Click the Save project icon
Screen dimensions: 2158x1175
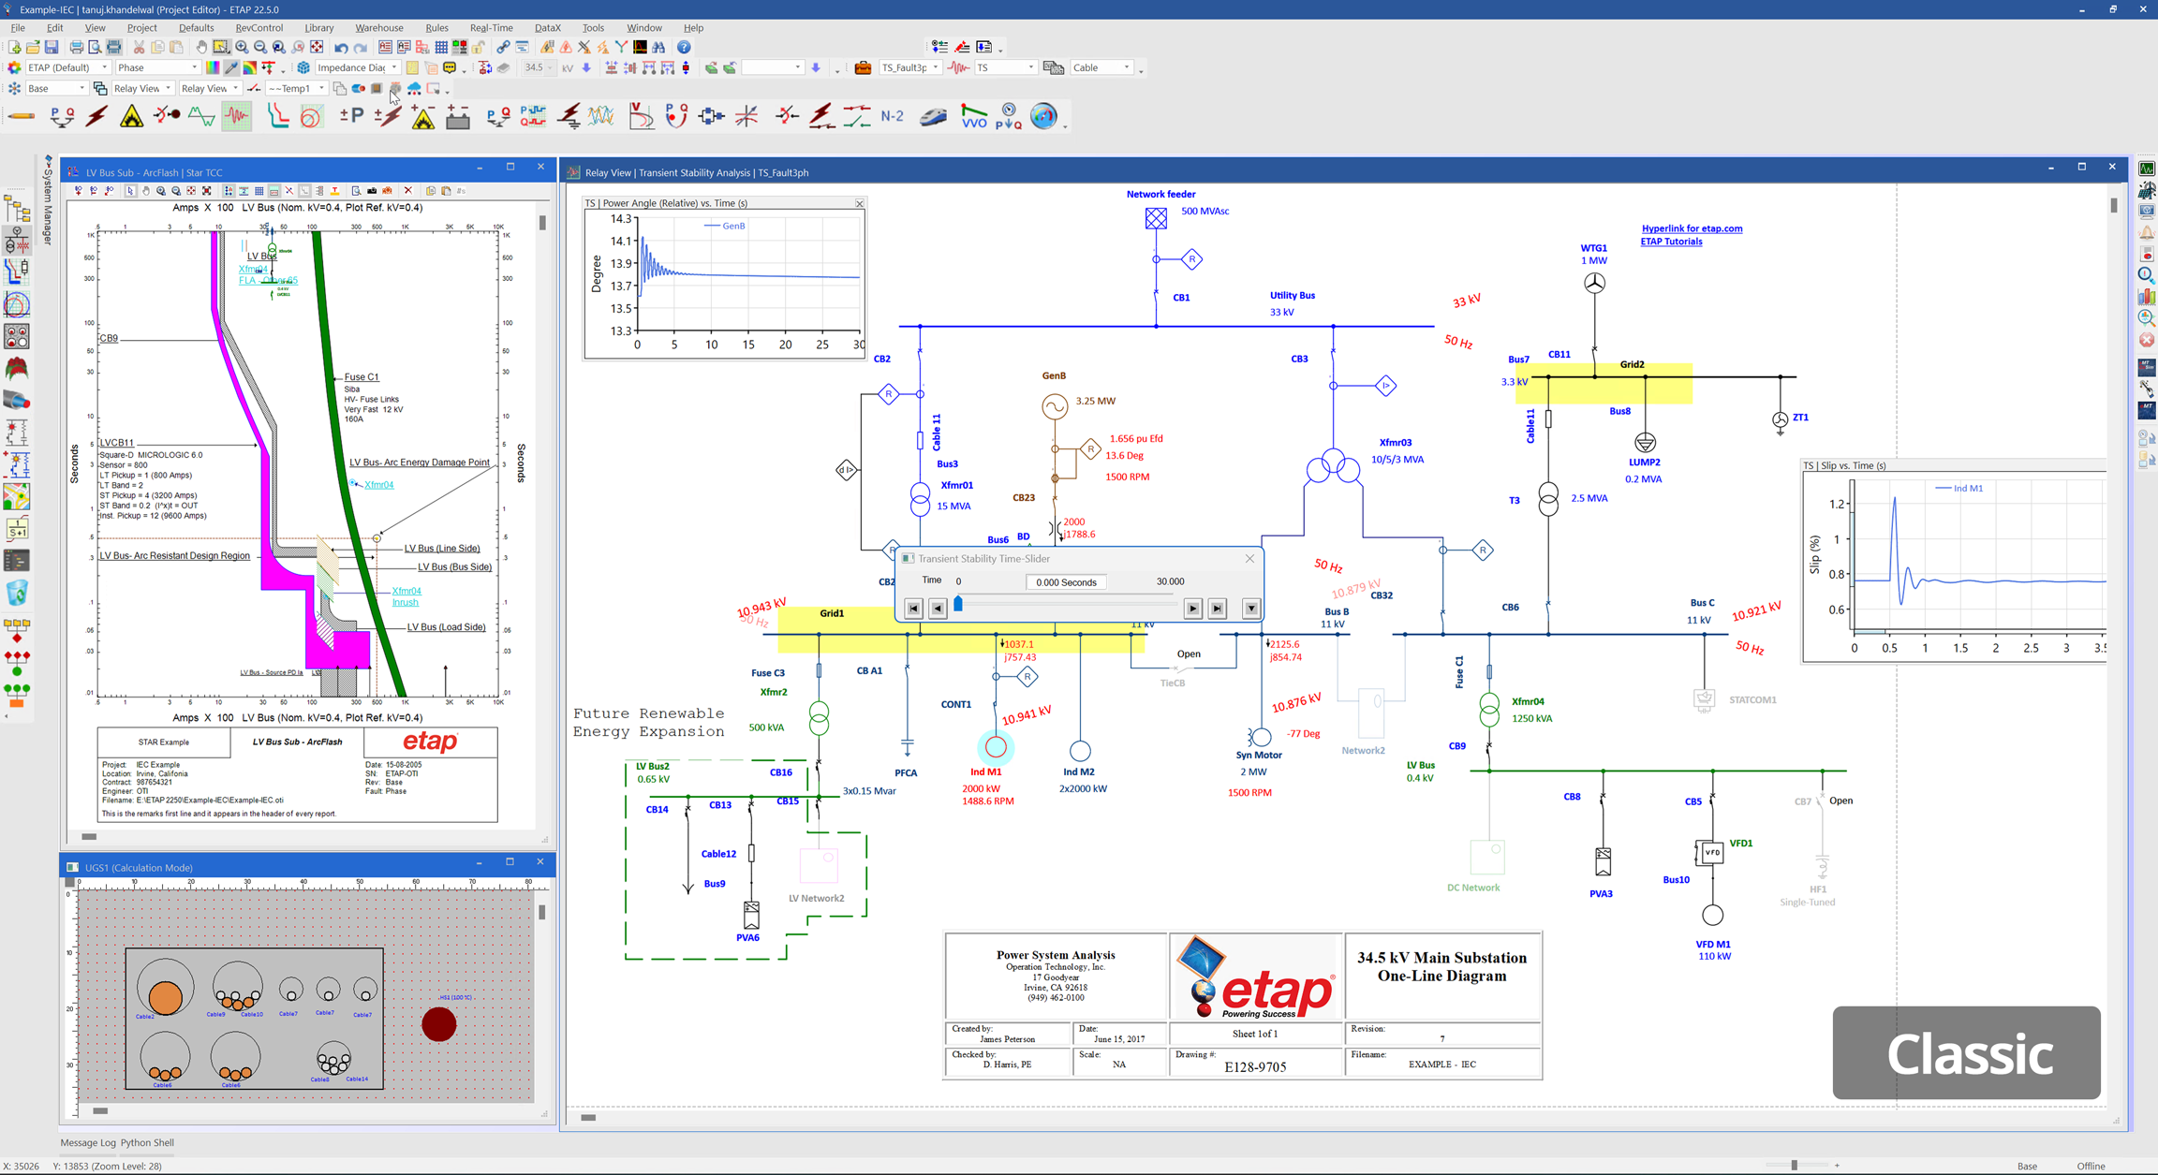click(x=52, y=47)
